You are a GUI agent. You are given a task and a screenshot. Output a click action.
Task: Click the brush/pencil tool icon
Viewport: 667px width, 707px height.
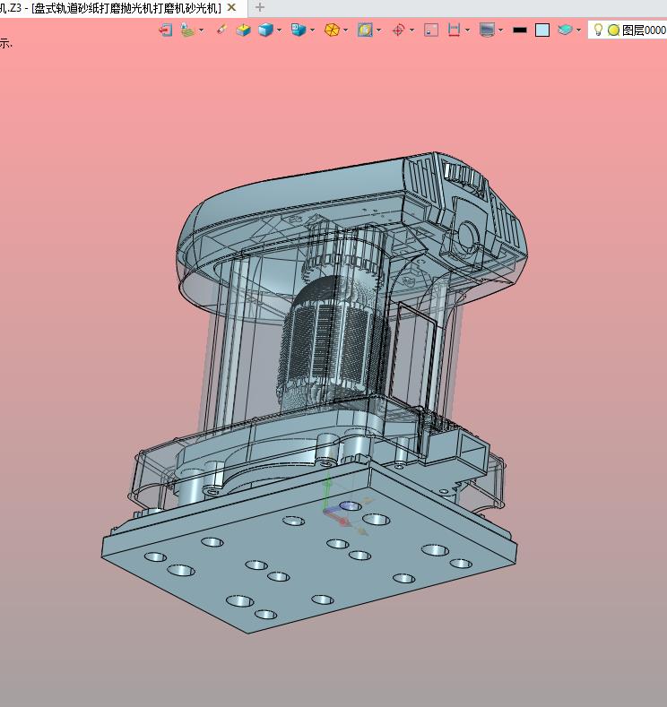[x=221, y=30]
